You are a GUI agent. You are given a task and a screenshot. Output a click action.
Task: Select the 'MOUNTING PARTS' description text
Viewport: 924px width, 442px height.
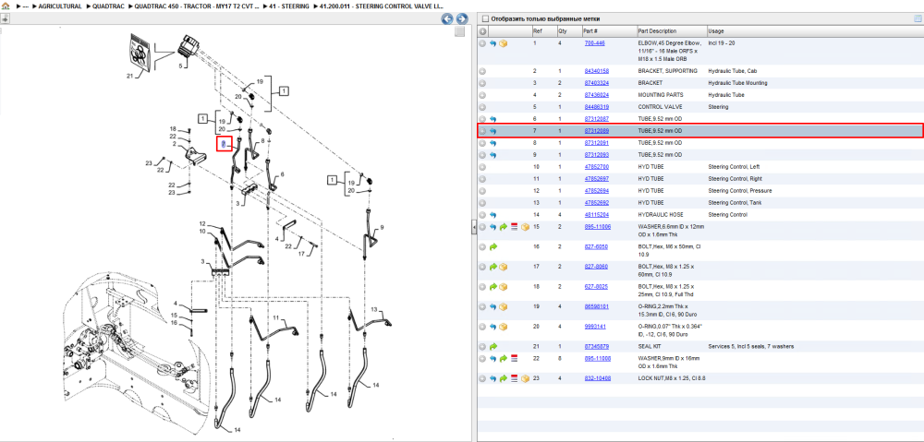[x=660, y=95]
